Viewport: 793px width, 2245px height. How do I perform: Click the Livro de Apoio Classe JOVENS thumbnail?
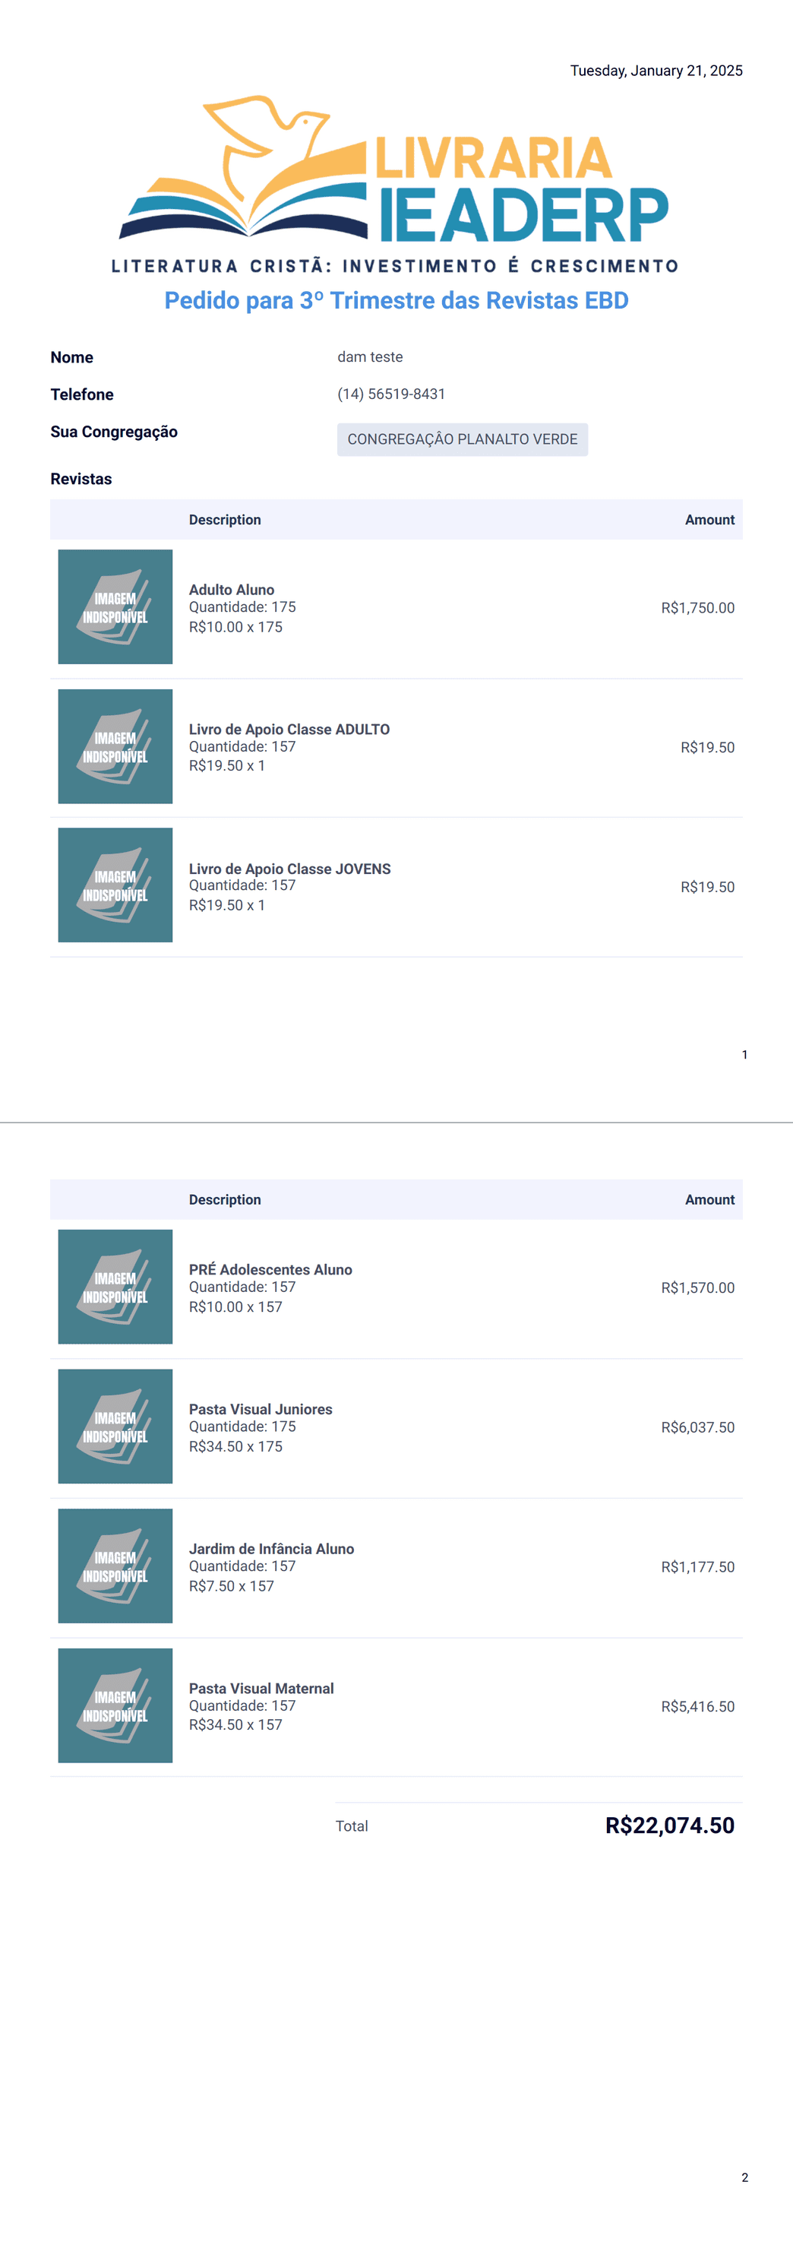(x=115, y=885)
